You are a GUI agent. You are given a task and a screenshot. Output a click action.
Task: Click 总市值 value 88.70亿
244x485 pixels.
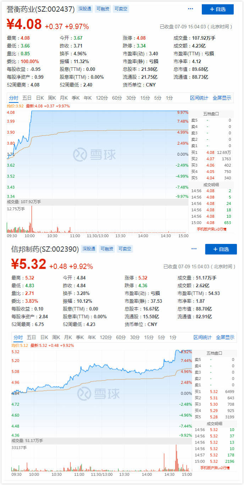(x=204, y=309)
